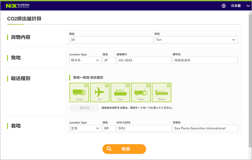252x160 pixels.
Task: Click the 空港名 airport name field
Action: (205, 128)
